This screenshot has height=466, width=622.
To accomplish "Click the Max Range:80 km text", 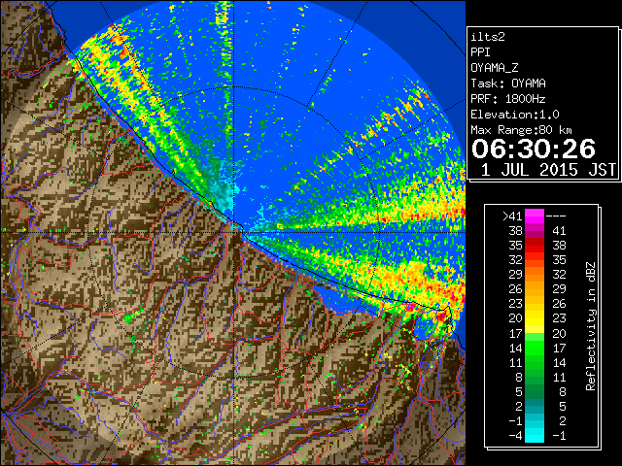I will pos(521,130).
